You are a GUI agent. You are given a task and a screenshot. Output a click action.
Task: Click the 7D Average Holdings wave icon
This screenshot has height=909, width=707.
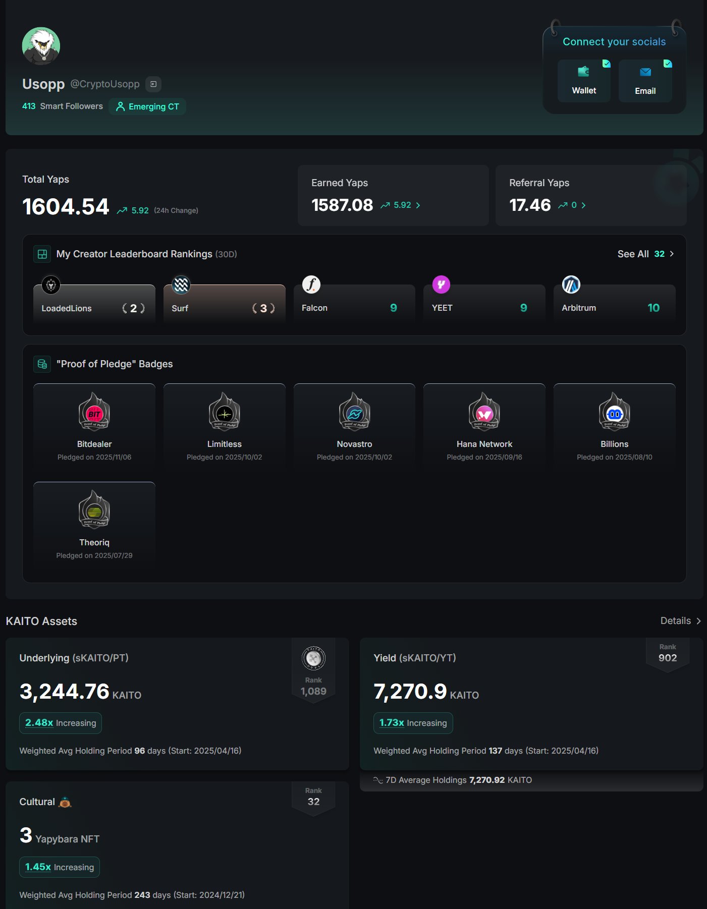click(x=378, y=780)
